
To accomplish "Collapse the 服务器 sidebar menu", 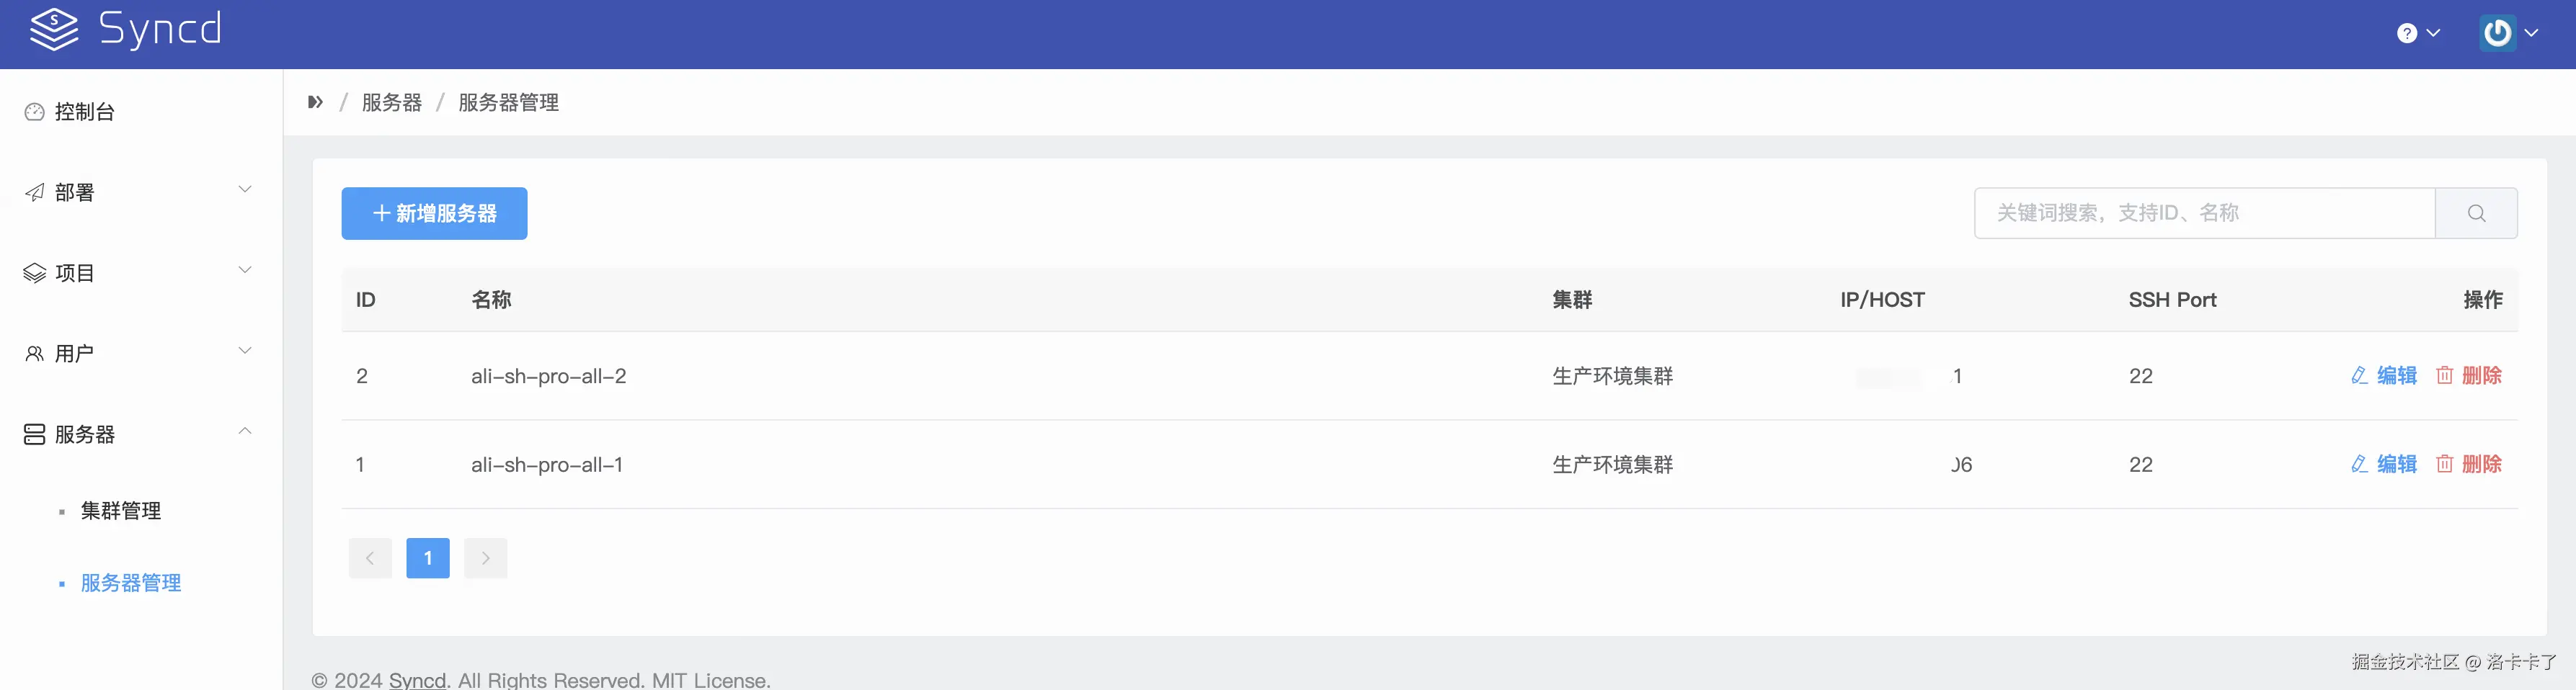I will (x=138, y=434).
